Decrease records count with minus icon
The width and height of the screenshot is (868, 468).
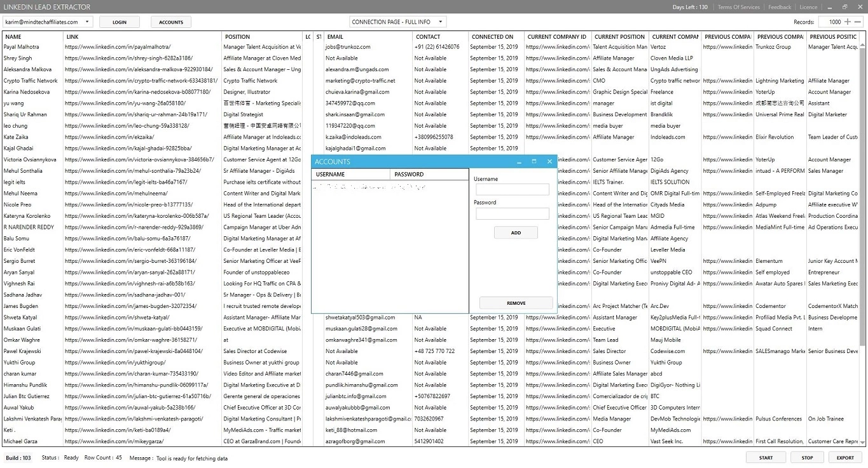[858, 22]
